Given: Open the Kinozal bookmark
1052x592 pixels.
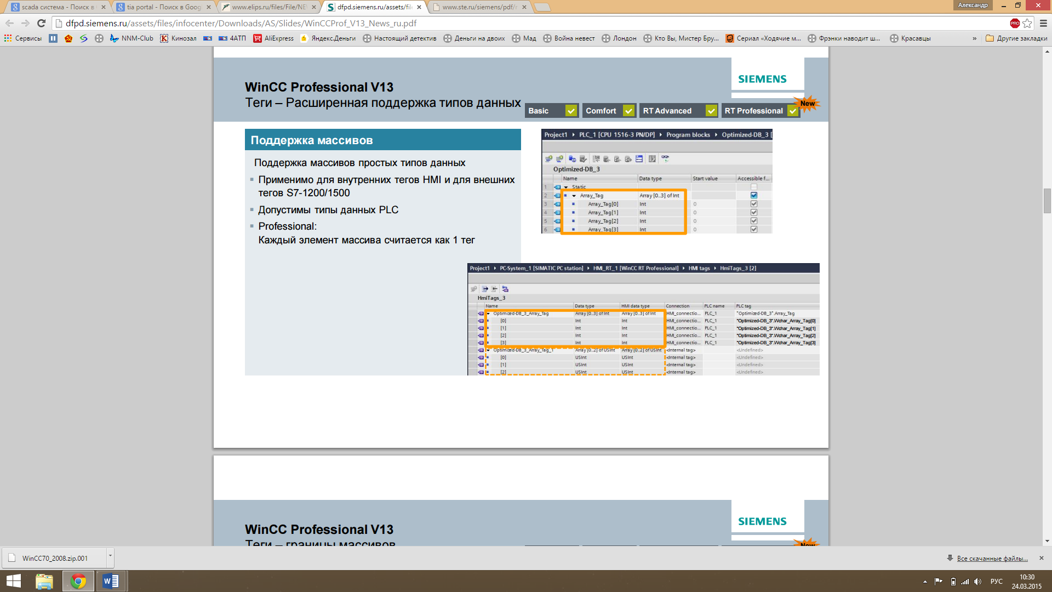Looking at the screenshot, I should (x=178, y=38).
